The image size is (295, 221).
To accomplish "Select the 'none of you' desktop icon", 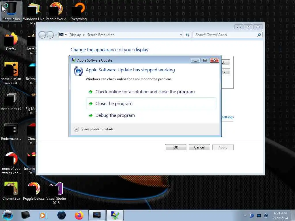I will (x=11, y=163).
